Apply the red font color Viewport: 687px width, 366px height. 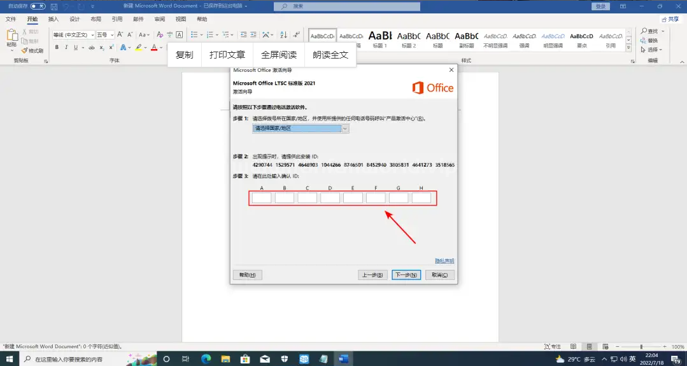click(154, 47)
